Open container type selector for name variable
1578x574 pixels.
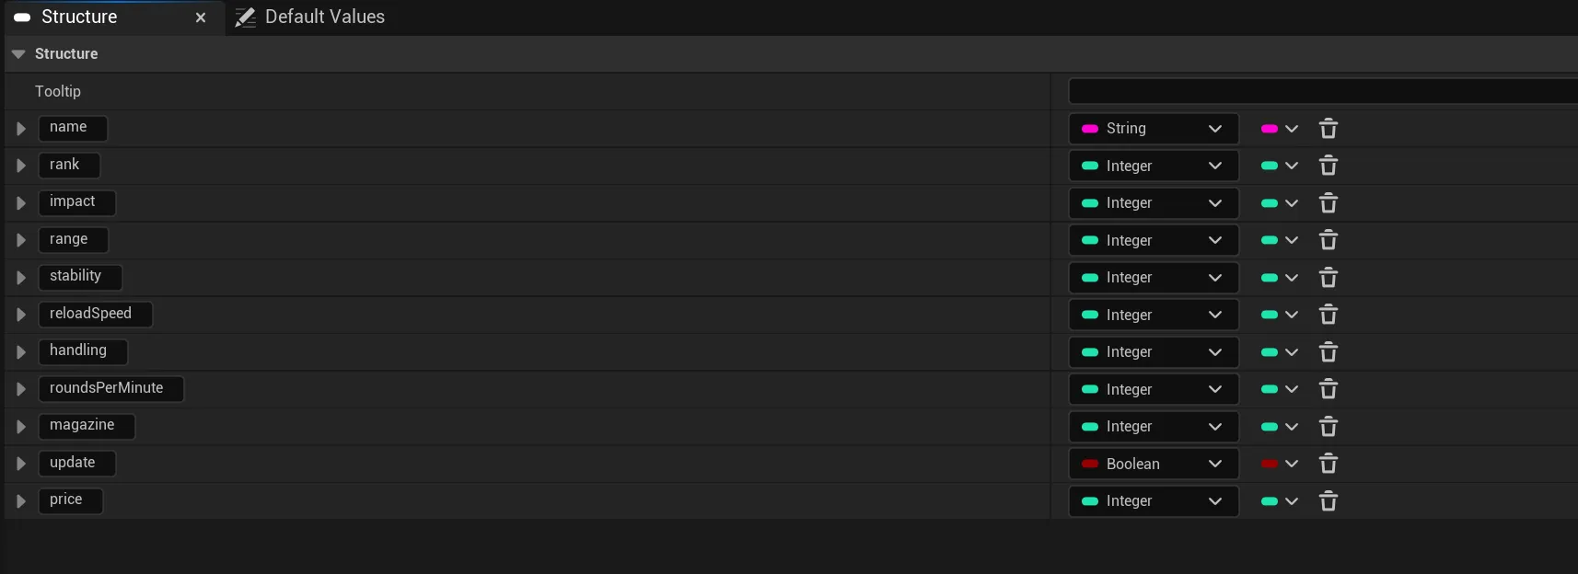[1279, 129]
